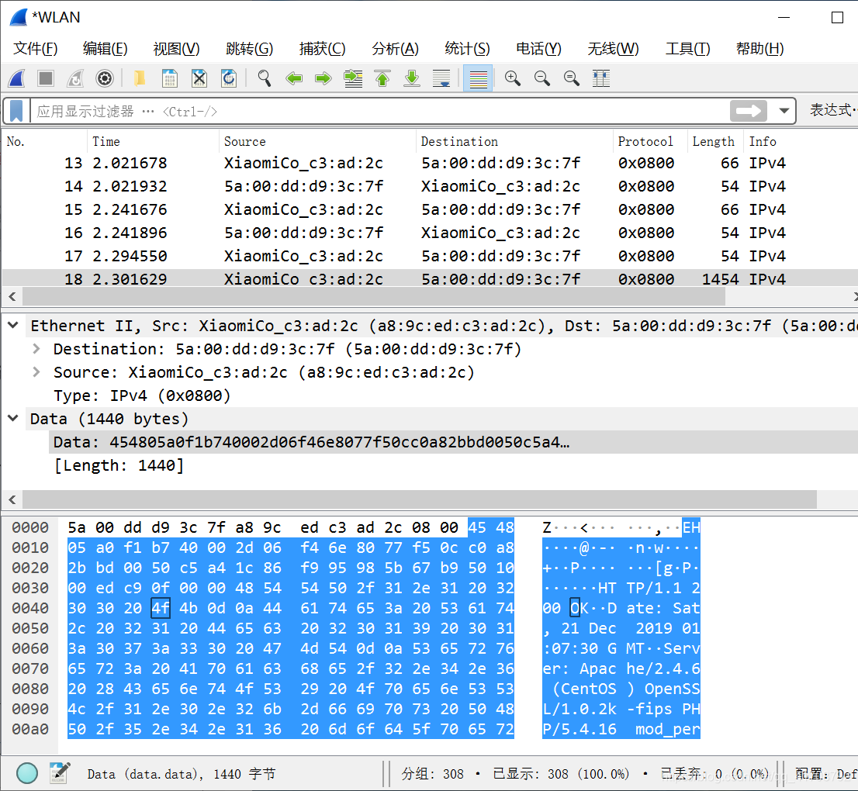Open the 工具(T) menu
The width and height of the screenshot is (858, 791).
(687, 49)
